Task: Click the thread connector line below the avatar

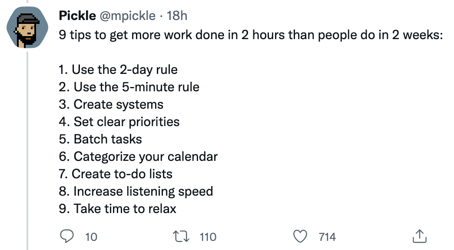Action: (27, 150)
